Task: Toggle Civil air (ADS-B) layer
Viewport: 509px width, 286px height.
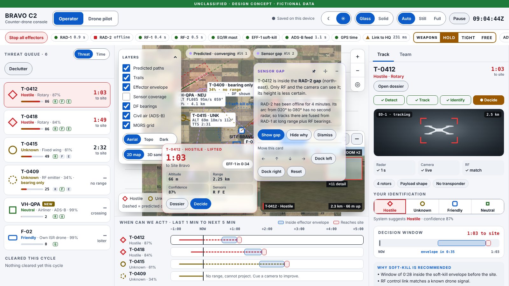Action: tap(126, 116)
